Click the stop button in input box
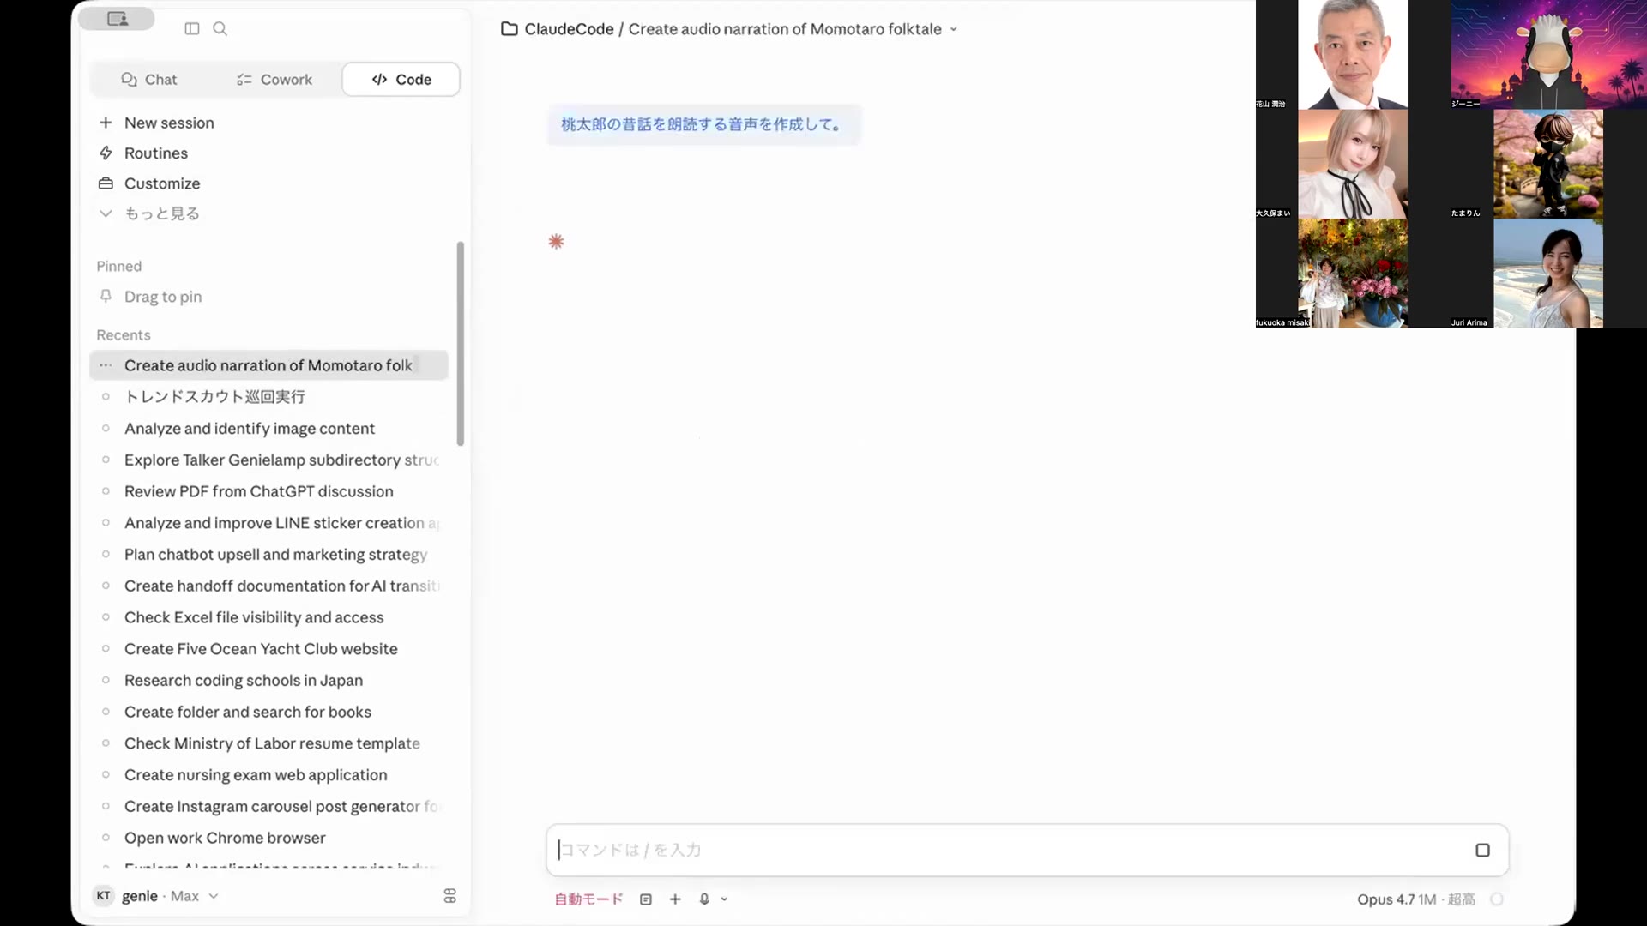Viewport: 1647px width, 926px height. tap(1482, 851)
